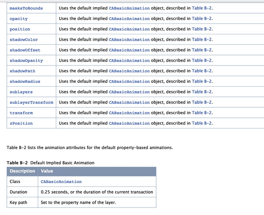Jump to Table B-2 from sublayers row
Viewport: 264px width, 215px height.
[201, 92]
